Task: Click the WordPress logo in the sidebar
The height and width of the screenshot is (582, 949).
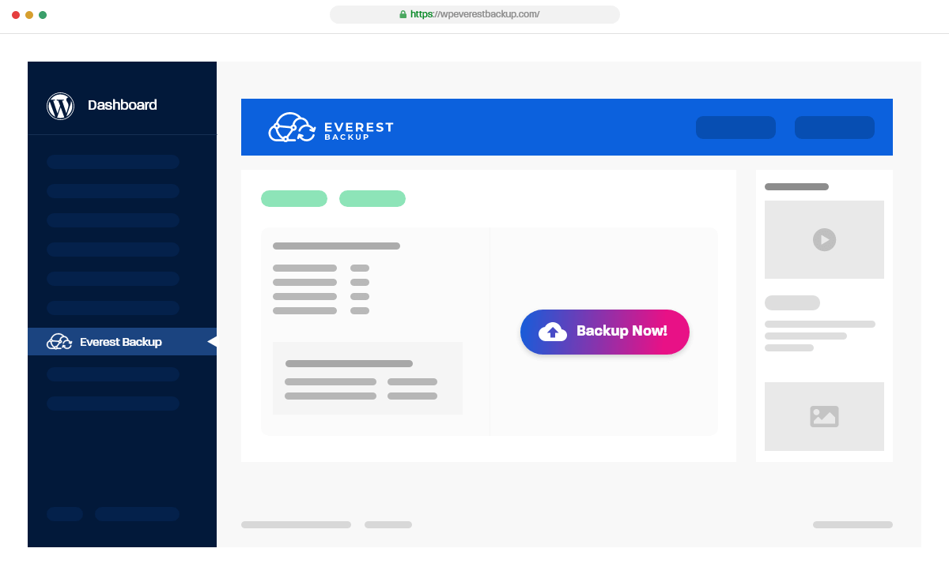Action: [61, 104]
